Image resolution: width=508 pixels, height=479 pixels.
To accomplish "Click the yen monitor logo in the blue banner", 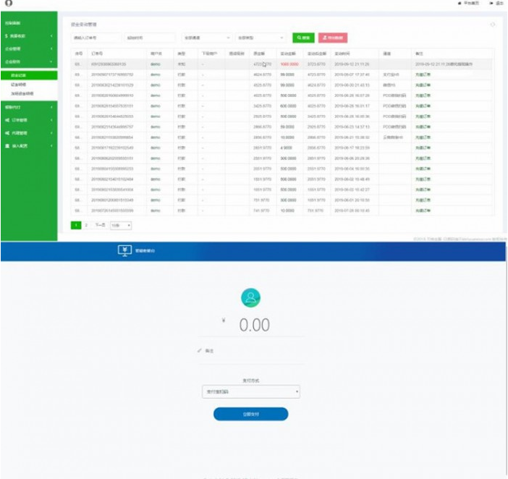I will coord(124,250).
